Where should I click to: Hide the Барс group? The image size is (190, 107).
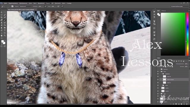tap(158, 94)
